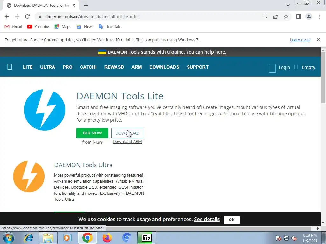Screen dimensions: 326x244
Task: Launch Firefox from the taskbar
Action: point(107,238)
